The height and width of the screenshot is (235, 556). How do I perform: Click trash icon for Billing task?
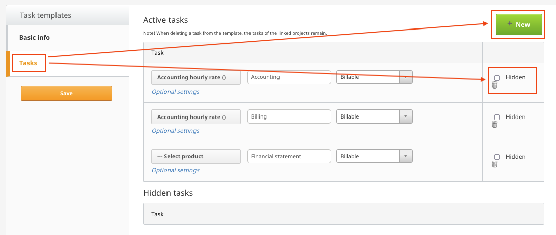[x=494, y=125]
